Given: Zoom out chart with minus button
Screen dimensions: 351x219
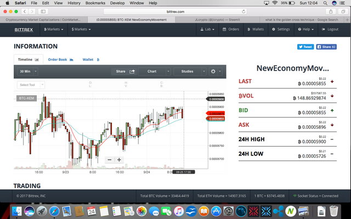Looking at the screenshot, I should pyautogui.click(x=110, y=160).
